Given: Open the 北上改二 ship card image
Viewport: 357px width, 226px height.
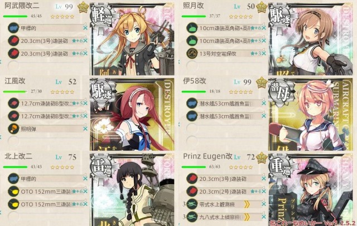Looking at the screenshot, I should [133, 190].
